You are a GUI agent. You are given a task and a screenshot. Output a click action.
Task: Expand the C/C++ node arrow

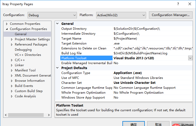pos(12,60)
